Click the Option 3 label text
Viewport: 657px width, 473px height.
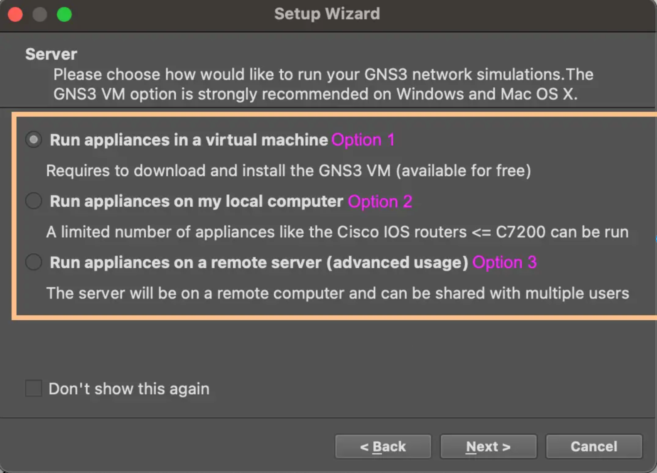(505, 262)
